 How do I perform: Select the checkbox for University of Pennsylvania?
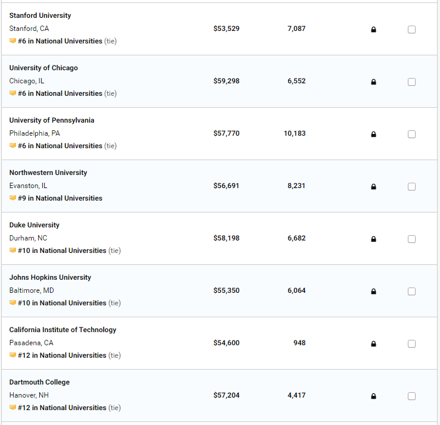coord(411,135)
